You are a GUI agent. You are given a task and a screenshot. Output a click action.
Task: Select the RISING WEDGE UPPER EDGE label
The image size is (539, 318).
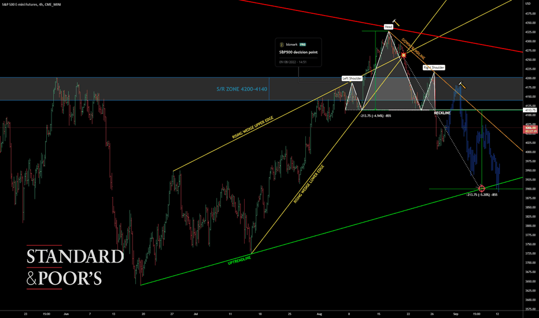pyautogui.click(x=253, y=128)
